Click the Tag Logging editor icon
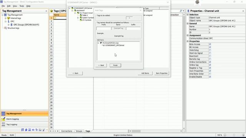Screen dimensions: 246x138 (3, 125)
